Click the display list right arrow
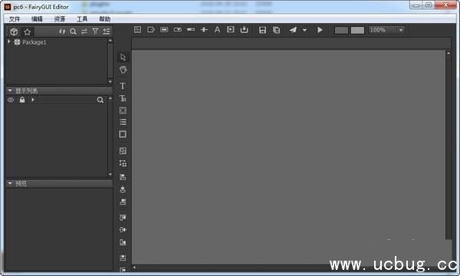 (x=33, y=100)
